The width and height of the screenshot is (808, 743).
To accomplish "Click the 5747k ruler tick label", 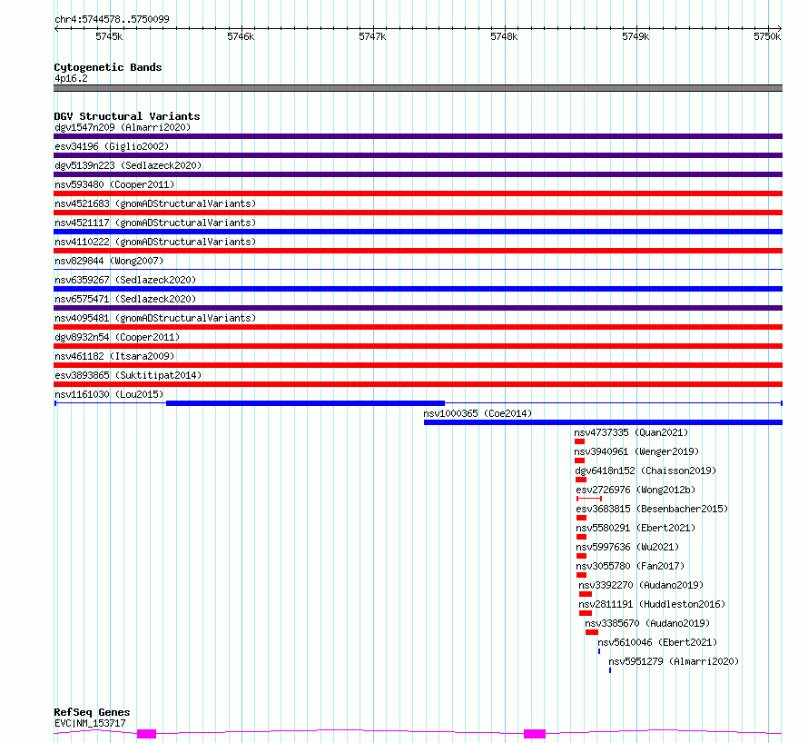I will pyautogui.click(x=372, y=36).
